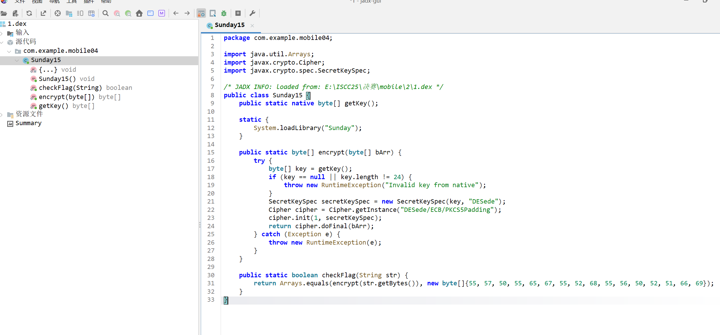Click the open file folder icon

click(x=4, y=13)
